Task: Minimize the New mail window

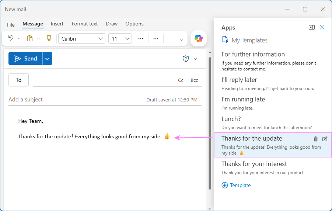Action: tap(287, 9)
